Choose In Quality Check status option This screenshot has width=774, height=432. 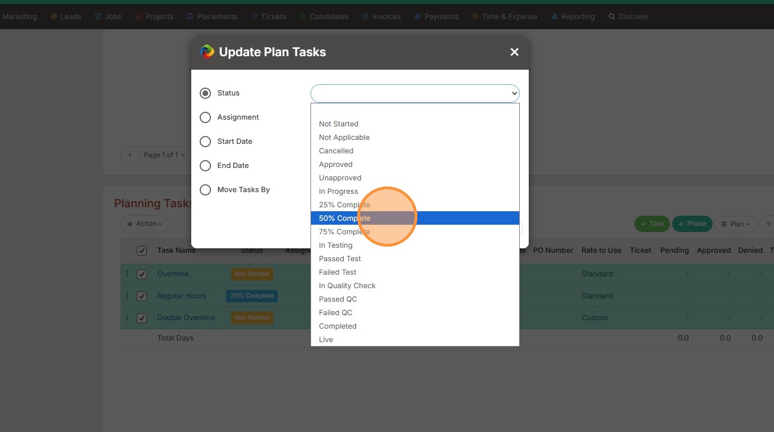[347, 285]
